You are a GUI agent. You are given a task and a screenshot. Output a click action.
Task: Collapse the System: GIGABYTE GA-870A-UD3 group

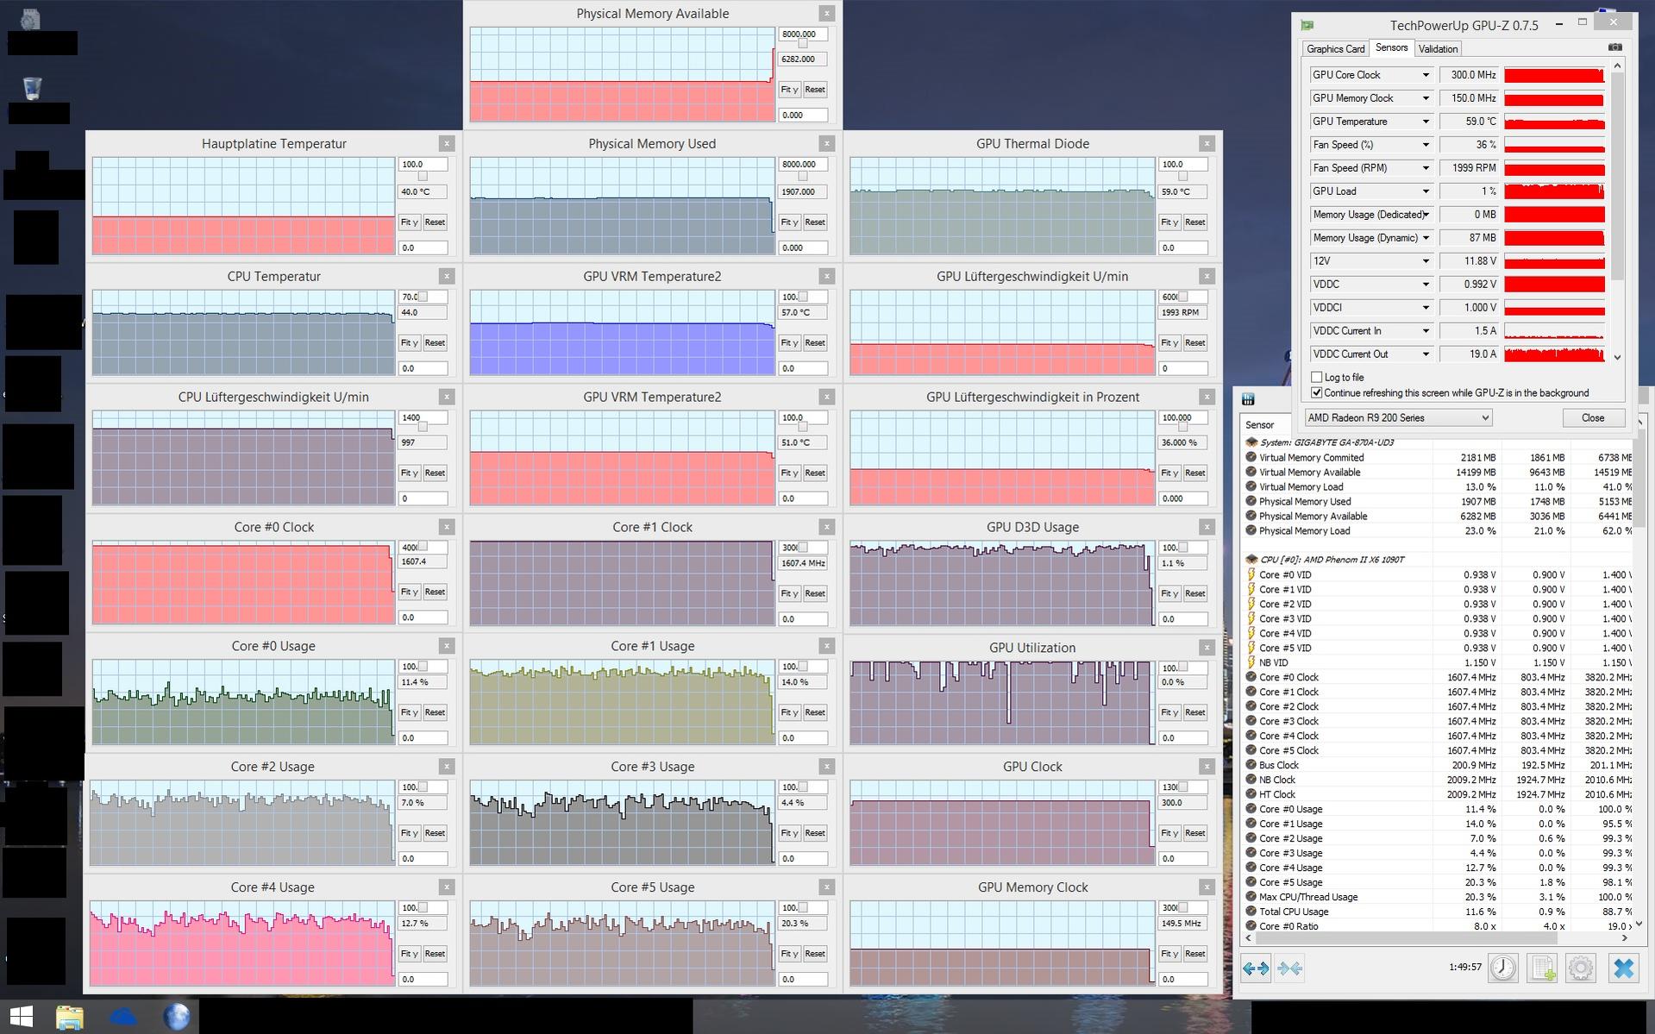click(x=1251, y=442)
